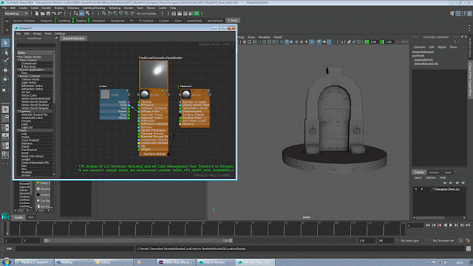Open four-view layout icon in toolbox
The width and height of the screenshot is (473, 266).
5,118
